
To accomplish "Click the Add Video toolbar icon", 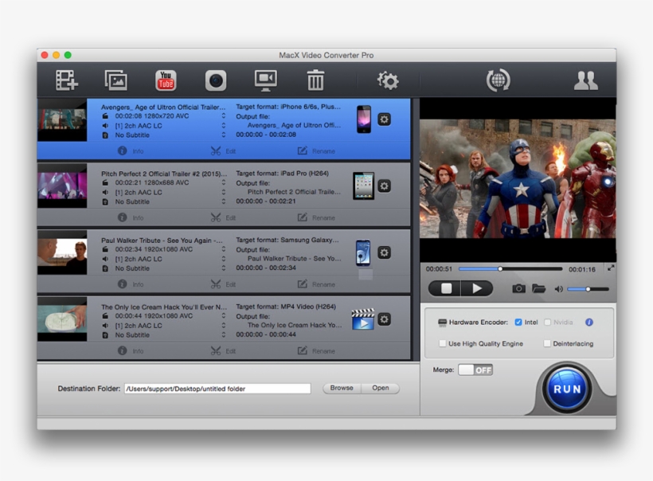I will (x=67, y=80).
